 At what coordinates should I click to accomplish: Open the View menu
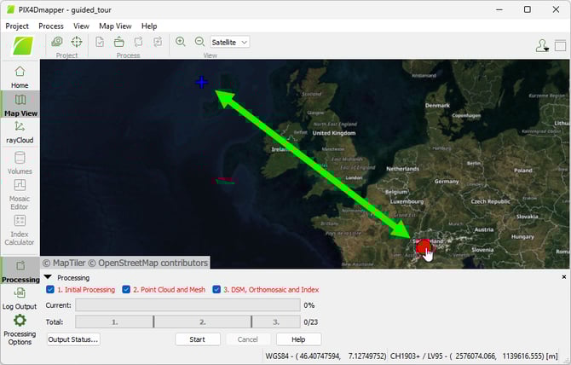pos(81,26)
